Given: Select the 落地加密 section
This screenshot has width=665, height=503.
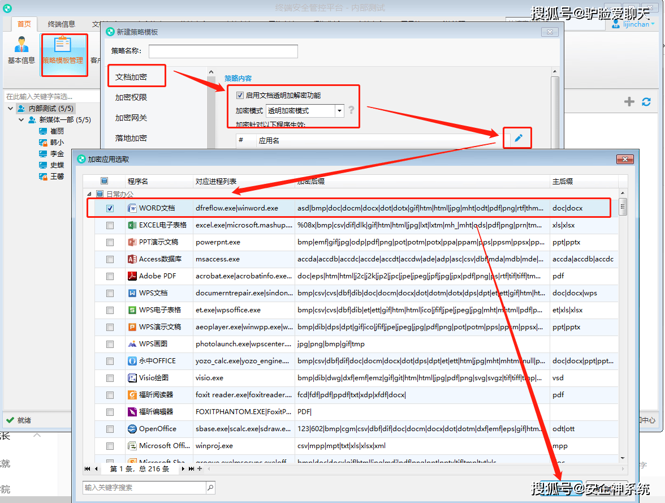Looking at the screenshot, I should point(131,139).
